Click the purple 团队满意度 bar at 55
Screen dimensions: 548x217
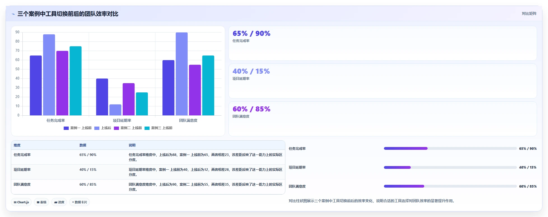click(195, 90)
